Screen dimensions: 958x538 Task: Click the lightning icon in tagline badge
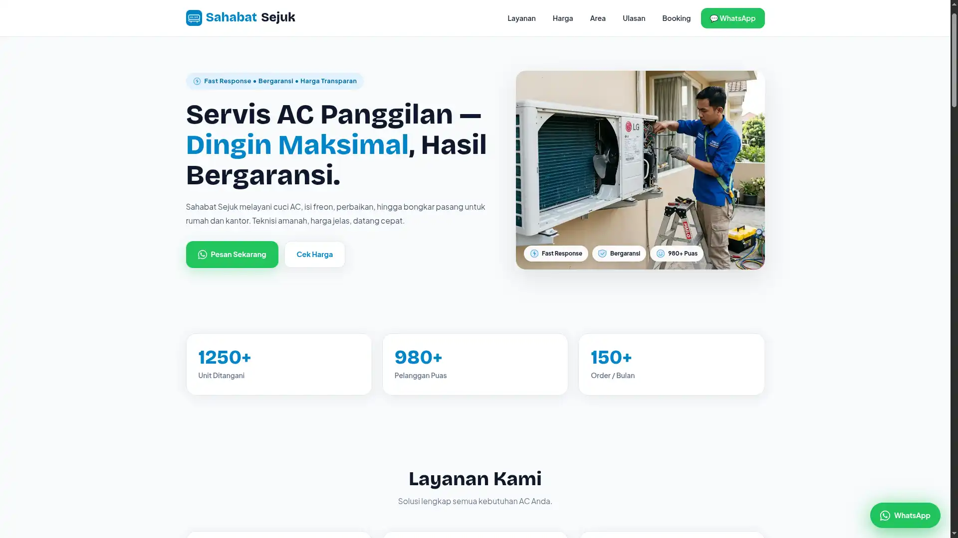click(x=197, y=81)
